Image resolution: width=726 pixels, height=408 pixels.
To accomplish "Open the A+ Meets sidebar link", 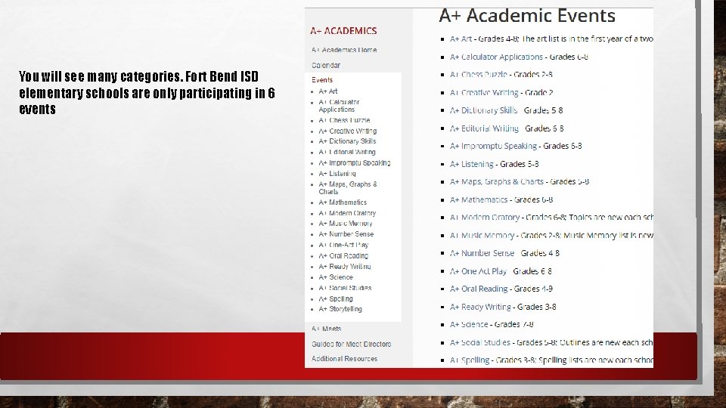I will tap(327, 329).
